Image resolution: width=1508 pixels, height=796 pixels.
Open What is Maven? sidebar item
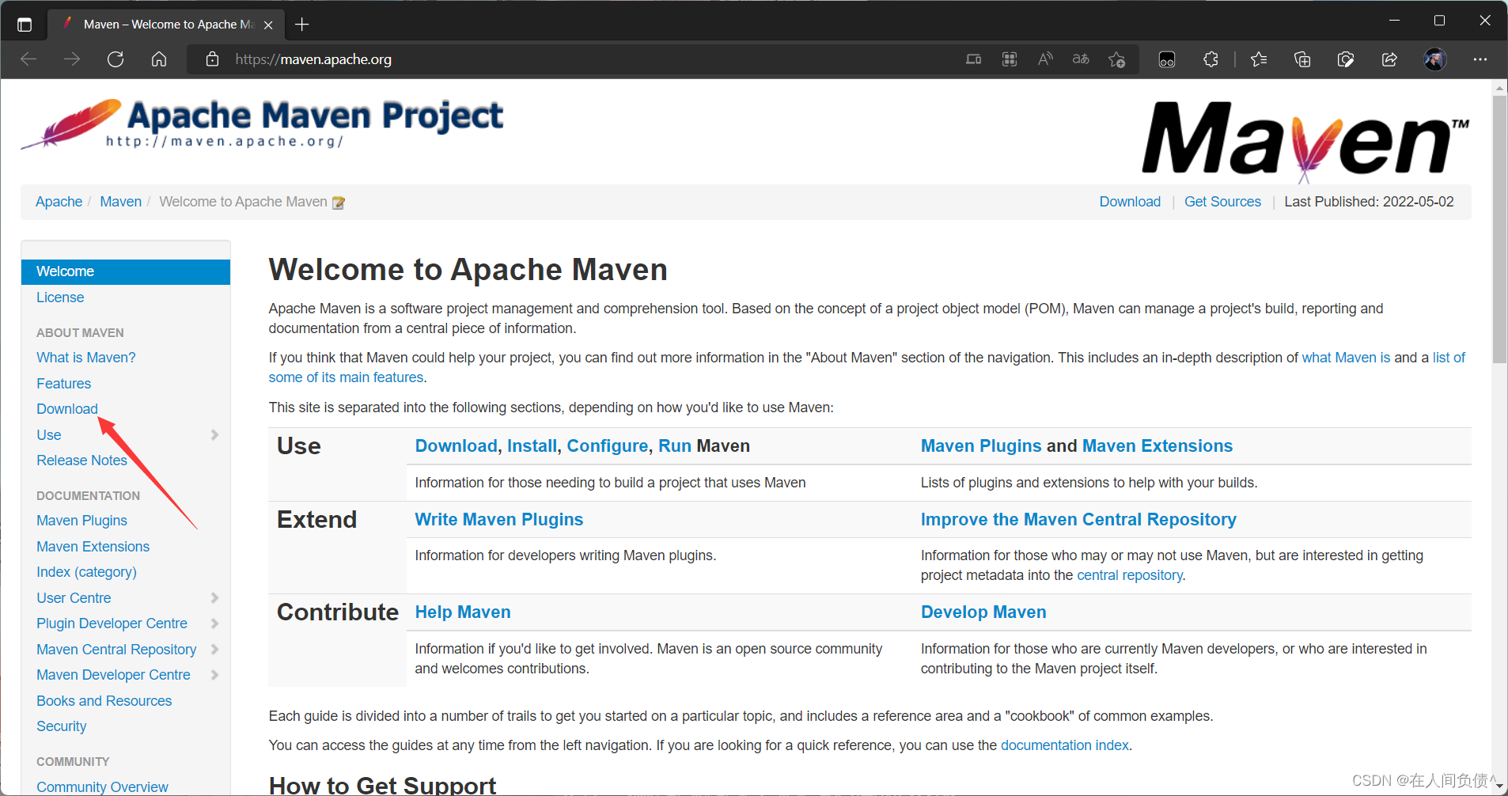point(86,358)
